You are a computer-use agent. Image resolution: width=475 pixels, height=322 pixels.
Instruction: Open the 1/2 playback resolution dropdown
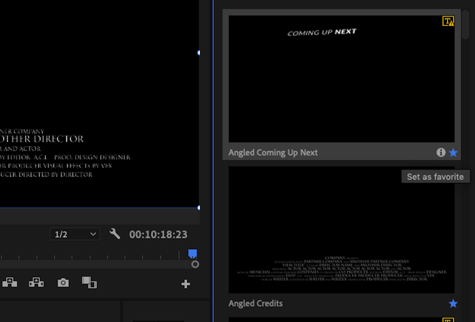pos(75,234)
